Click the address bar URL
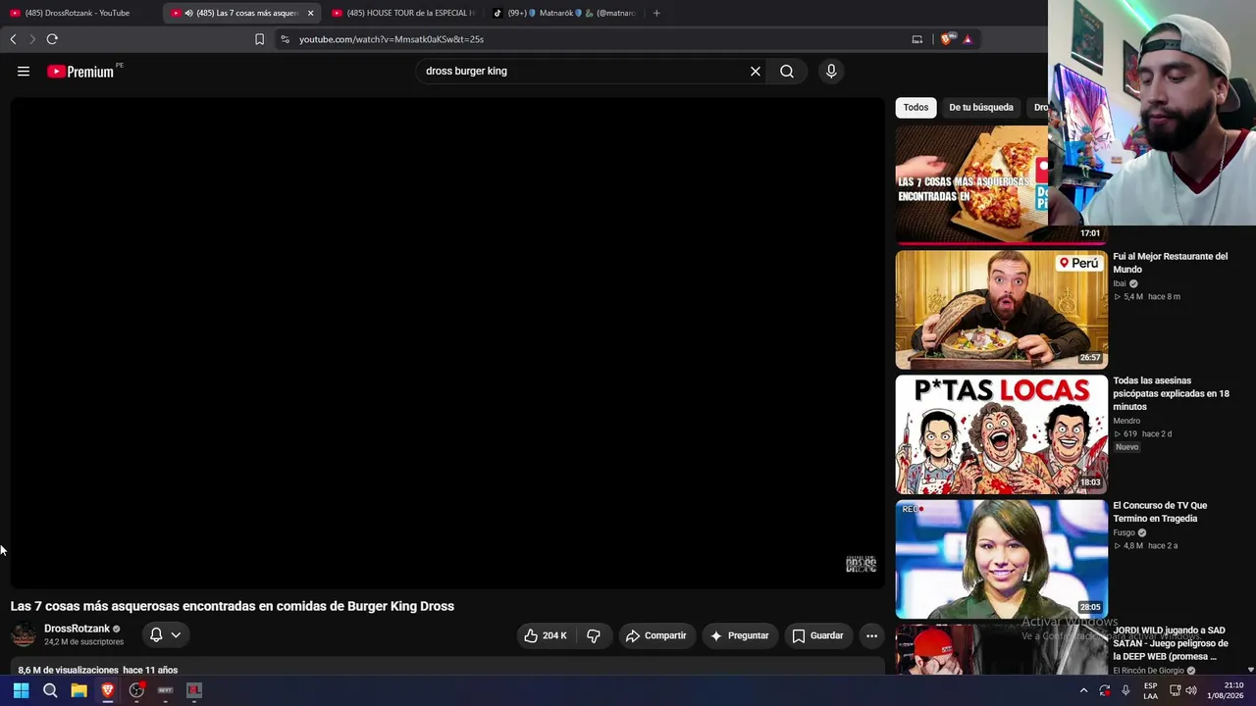Image resolution: width=1256 pixels, height=706 pixels. click(392, 39)
